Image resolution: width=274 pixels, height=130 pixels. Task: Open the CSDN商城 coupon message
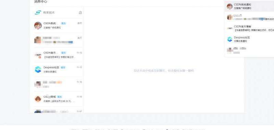point(57,99)
